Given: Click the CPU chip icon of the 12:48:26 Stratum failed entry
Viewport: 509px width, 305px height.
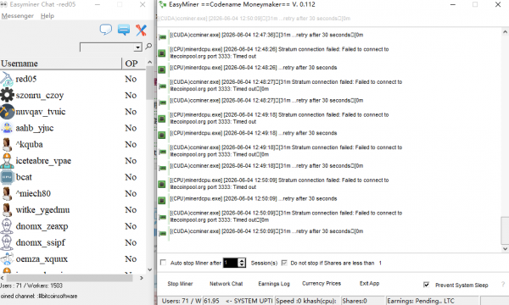Looking at the screenshot, I should (162, 53).
